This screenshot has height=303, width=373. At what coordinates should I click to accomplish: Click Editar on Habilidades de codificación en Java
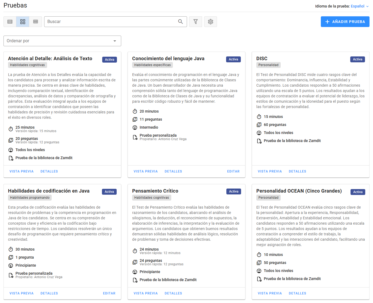pos(109,293)
